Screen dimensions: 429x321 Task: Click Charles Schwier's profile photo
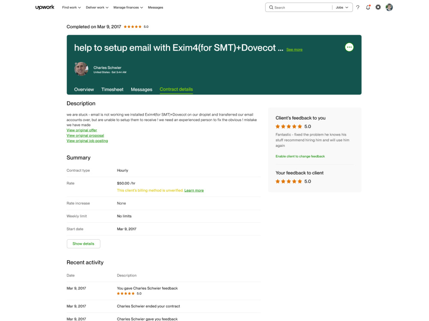click(x=81, y=69)
